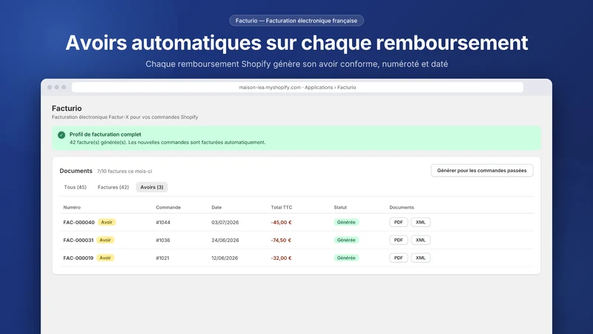This screenshot has height=334, width=593.
Task: Download the XML for FAC-000040
Action: pos(420,222)
